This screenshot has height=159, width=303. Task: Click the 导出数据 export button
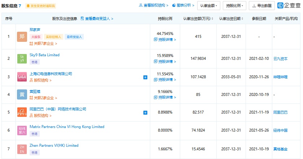click(x=261, y=6)
